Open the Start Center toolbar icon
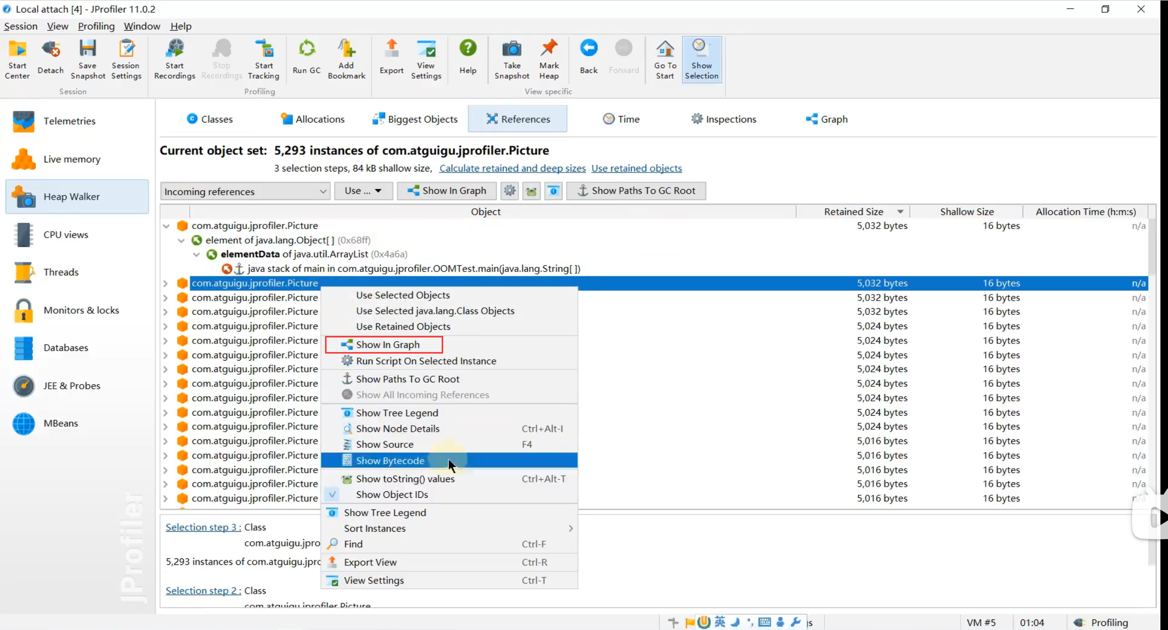This screenshot has width=1168, height=630. 17,60
